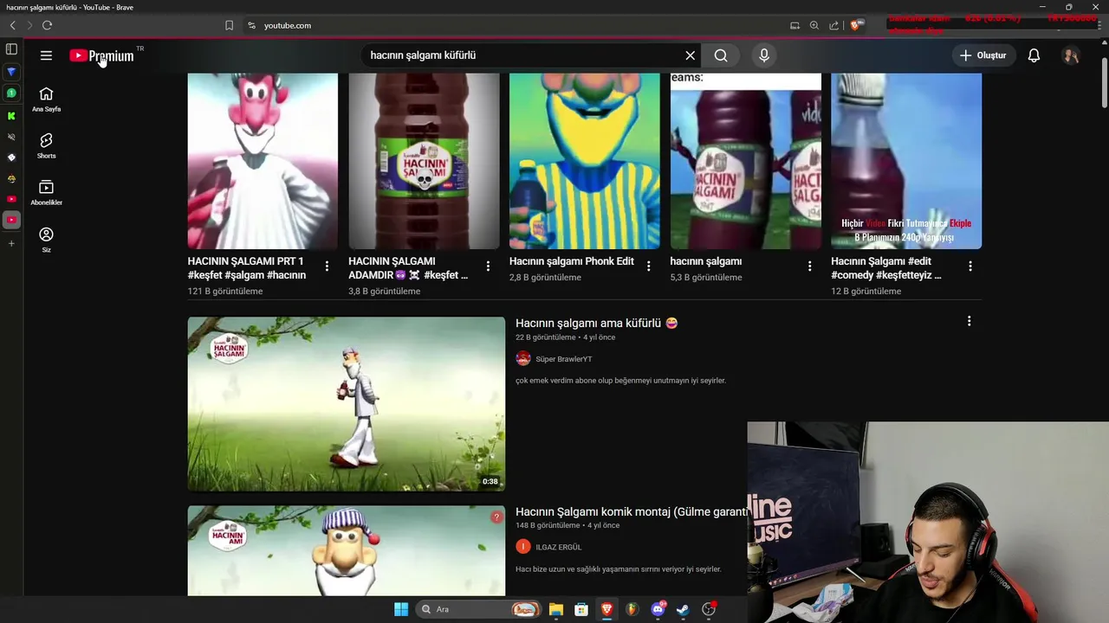Open options for HACININ ŞALGAMI ADAMDIR short
The width and height of the screenshot is (1109, 623).
point(488,267)
